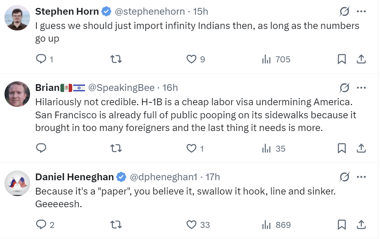The width and height of the screenshot is (380, 239).
Task: Reply to Daniel Heneghan's tweet
Action: pos(41,225)
